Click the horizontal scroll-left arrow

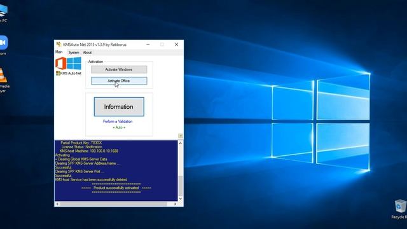[x=57, y=204]
